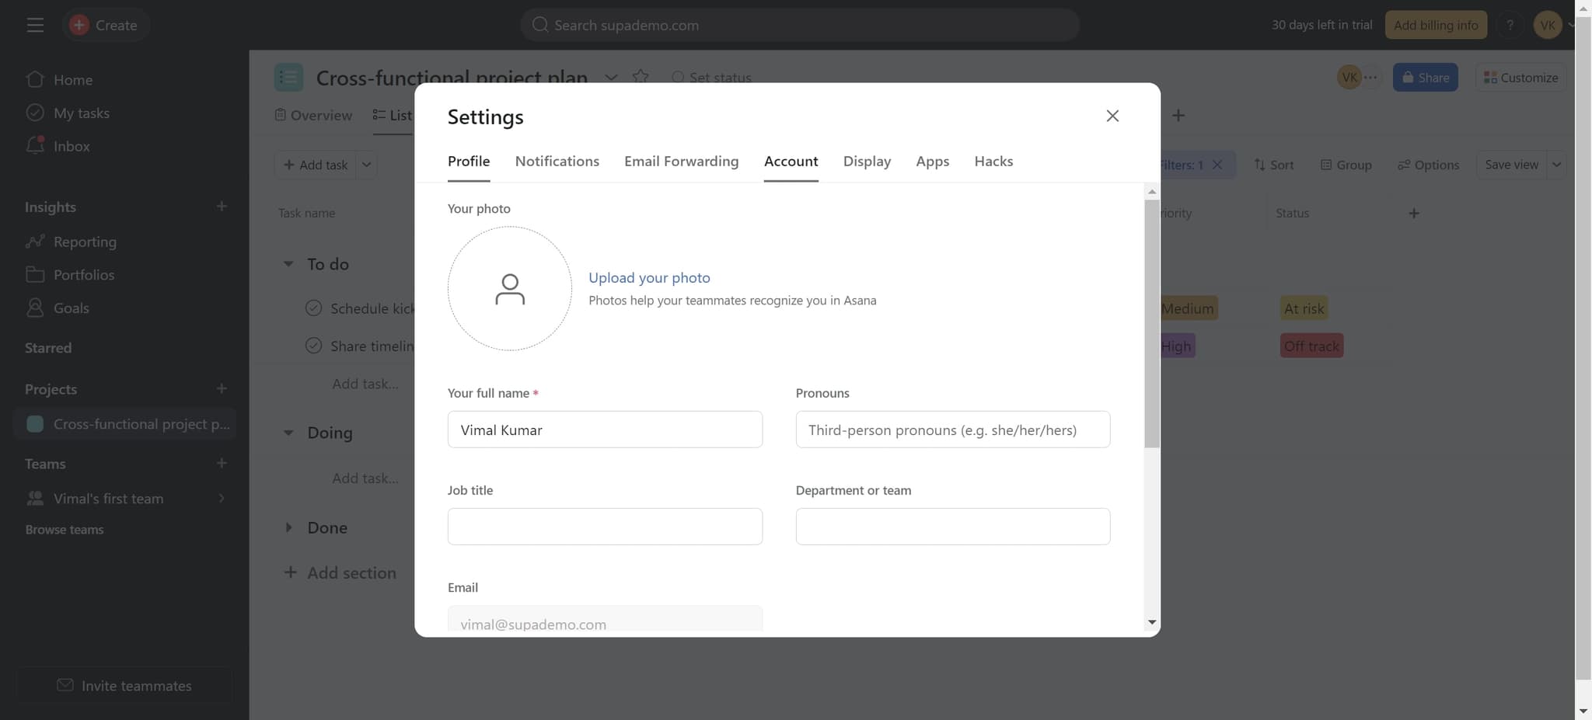Mark Share timeline task complete

click(x=313, y=346)
